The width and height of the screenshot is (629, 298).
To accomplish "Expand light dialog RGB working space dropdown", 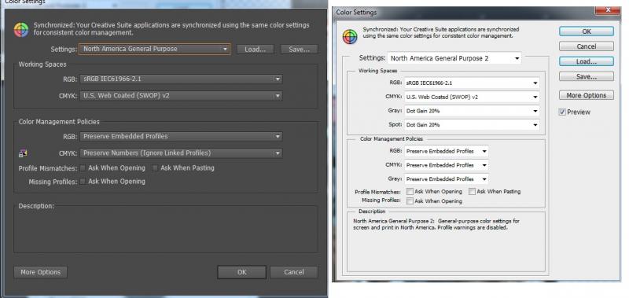I will coord(472,83).
